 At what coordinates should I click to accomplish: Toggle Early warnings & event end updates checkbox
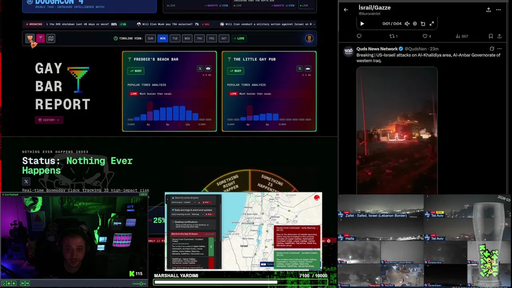[173, 210]
